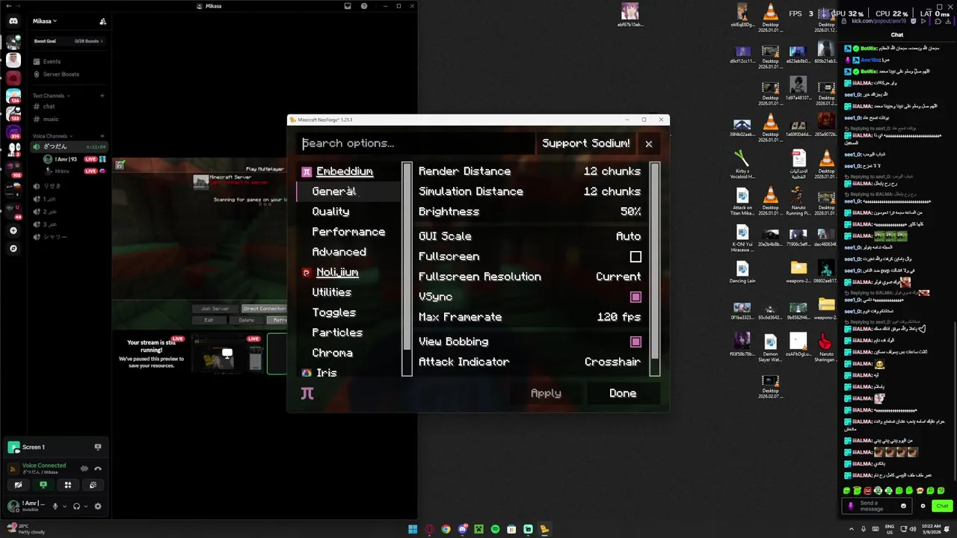Collapse Text Channels category
This screenshot has width=957, height=538.
(x=51, y=96)
